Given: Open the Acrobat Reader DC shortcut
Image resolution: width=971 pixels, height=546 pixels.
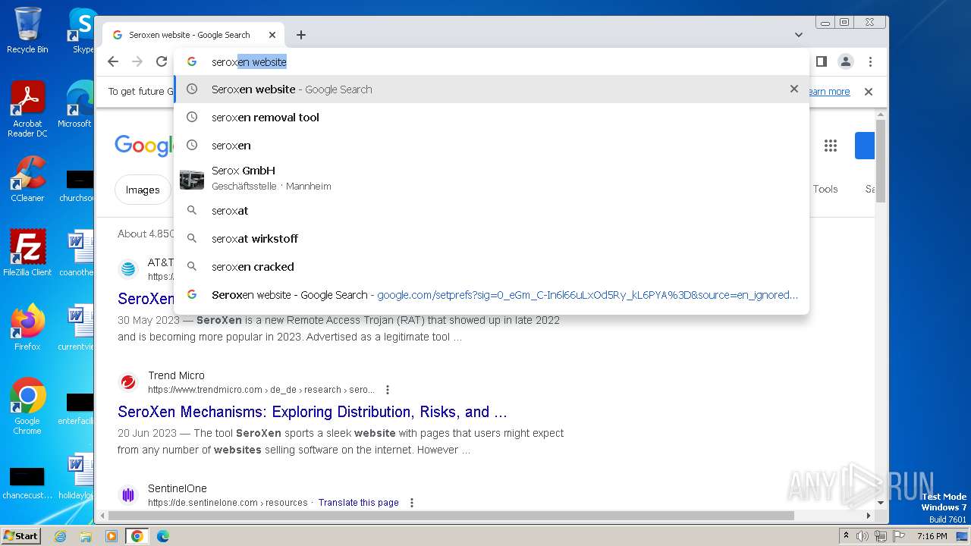Looking at the screenshot, I should [27, 109].
